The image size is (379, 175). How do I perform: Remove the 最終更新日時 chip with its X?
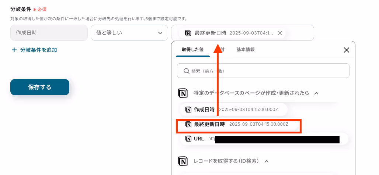pos(280,33)
